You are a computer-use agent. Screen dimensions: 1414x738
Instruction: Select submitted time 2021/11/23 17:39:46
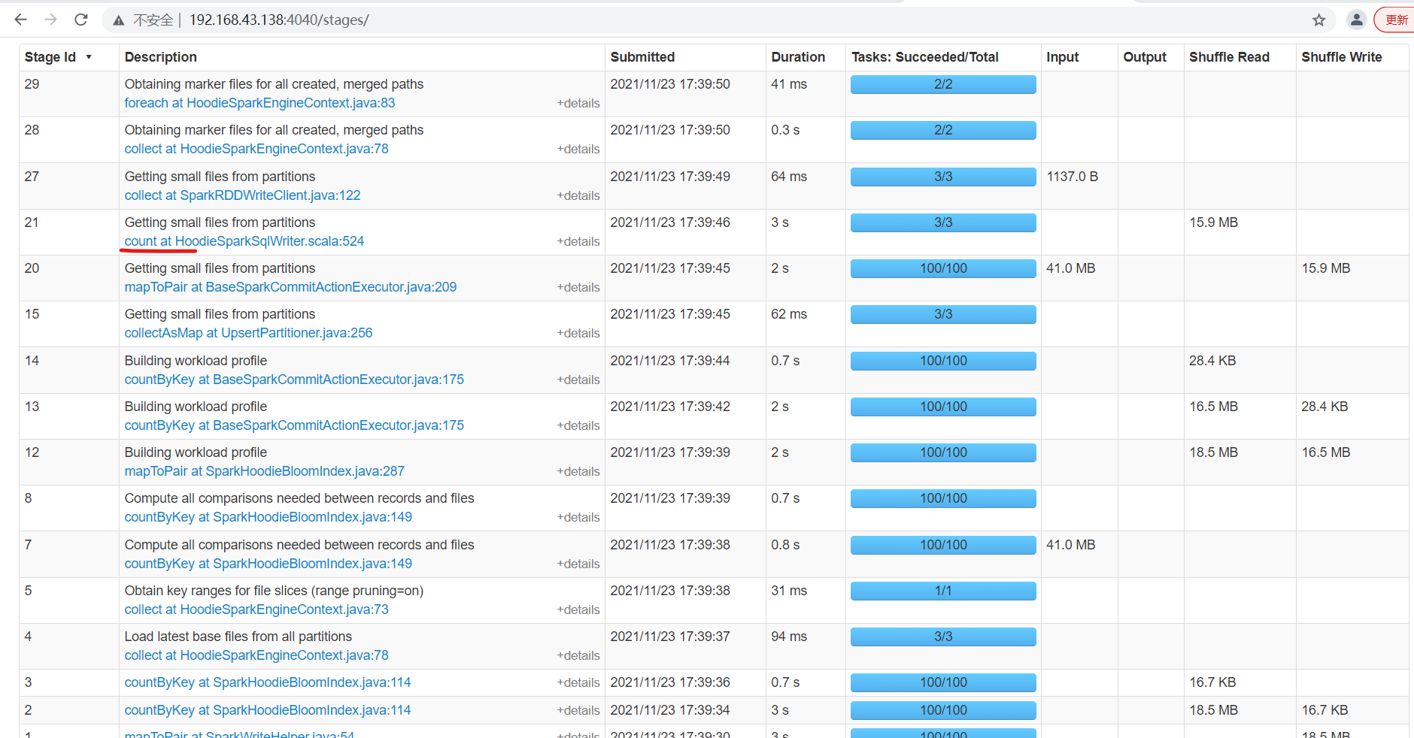pyautogui.click(x=670, y=222)
